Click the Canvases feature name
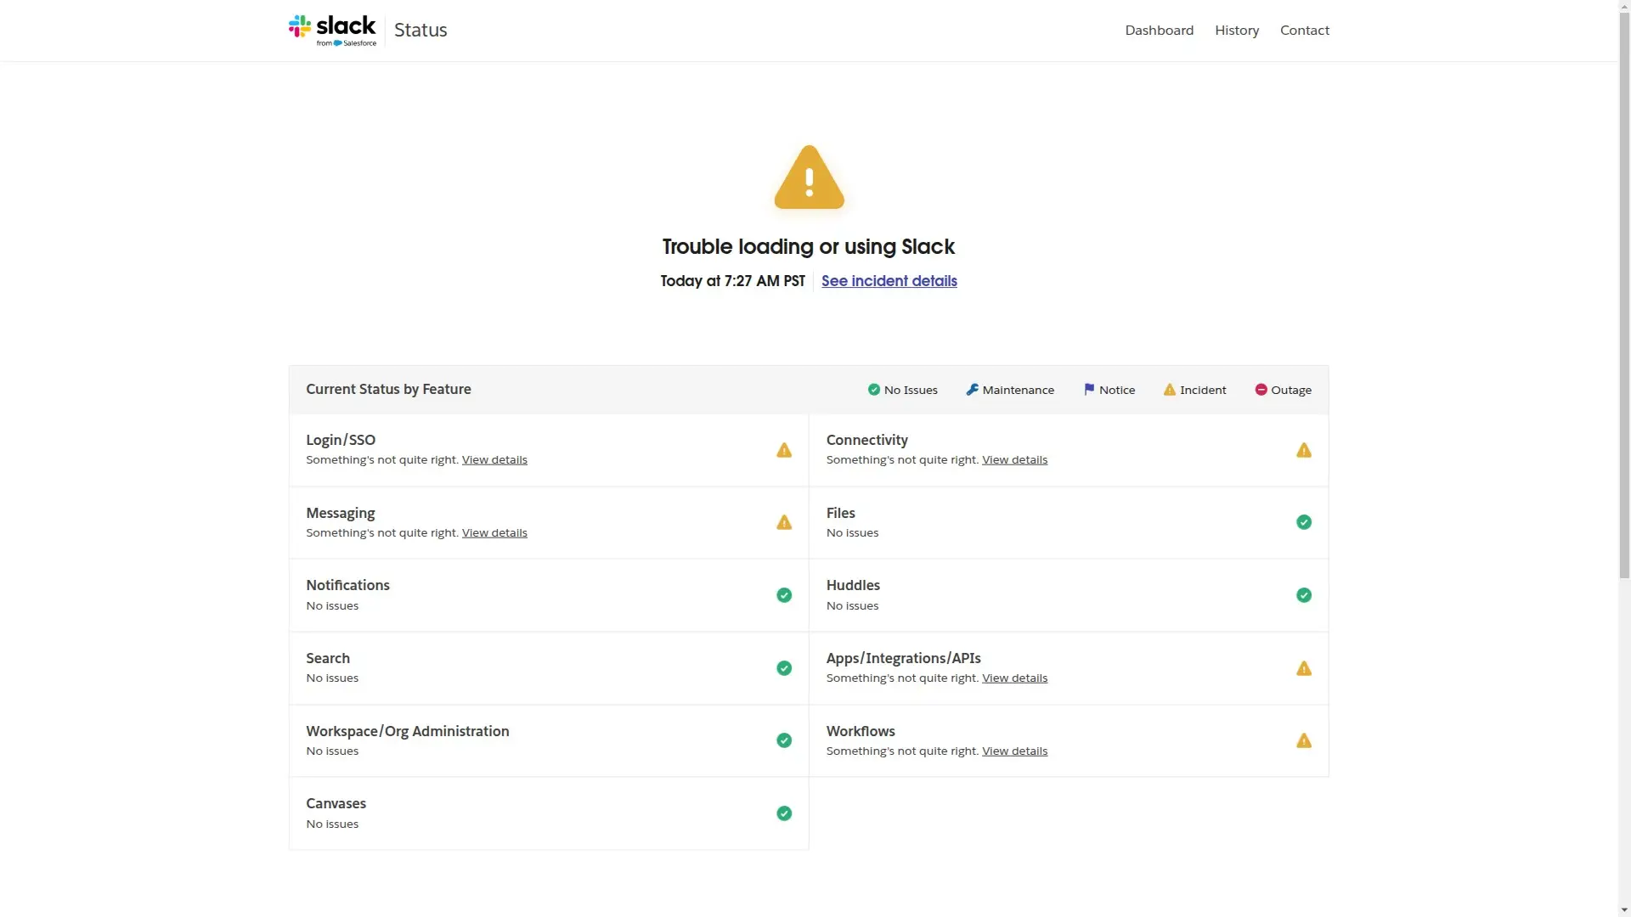 (x=336, y=803)
